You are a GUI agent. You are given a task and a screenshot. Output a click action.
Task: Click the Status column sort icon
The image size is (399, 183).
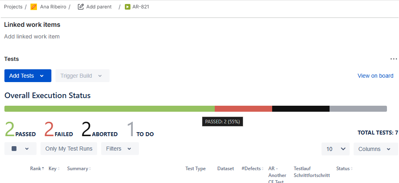click(x=352, y=169)
